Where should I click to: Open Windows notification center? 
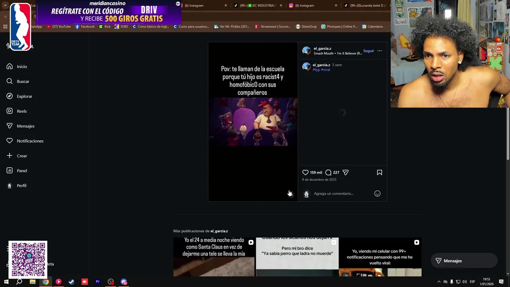pyautogui.click(x=501, y=282)
